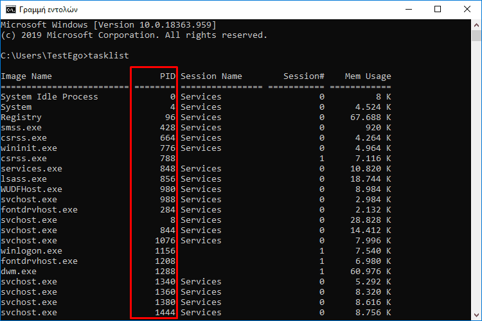Screen dimensions: 482x321
Task: Click PID value 664
Action: [168, 138]
